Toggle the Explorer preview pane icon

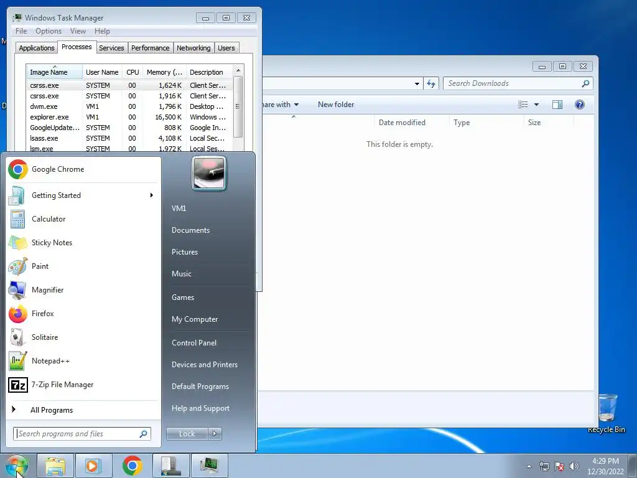click(x=557, y=105)
